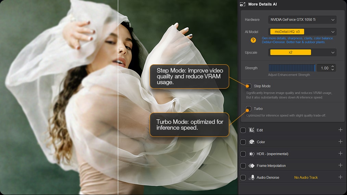Viewport: 347px width, 195px height.
Task: Click the Color palette icon
Action: tap(251, 142)
